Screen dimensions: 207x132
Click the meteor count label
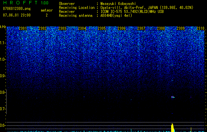pos(47,10)
